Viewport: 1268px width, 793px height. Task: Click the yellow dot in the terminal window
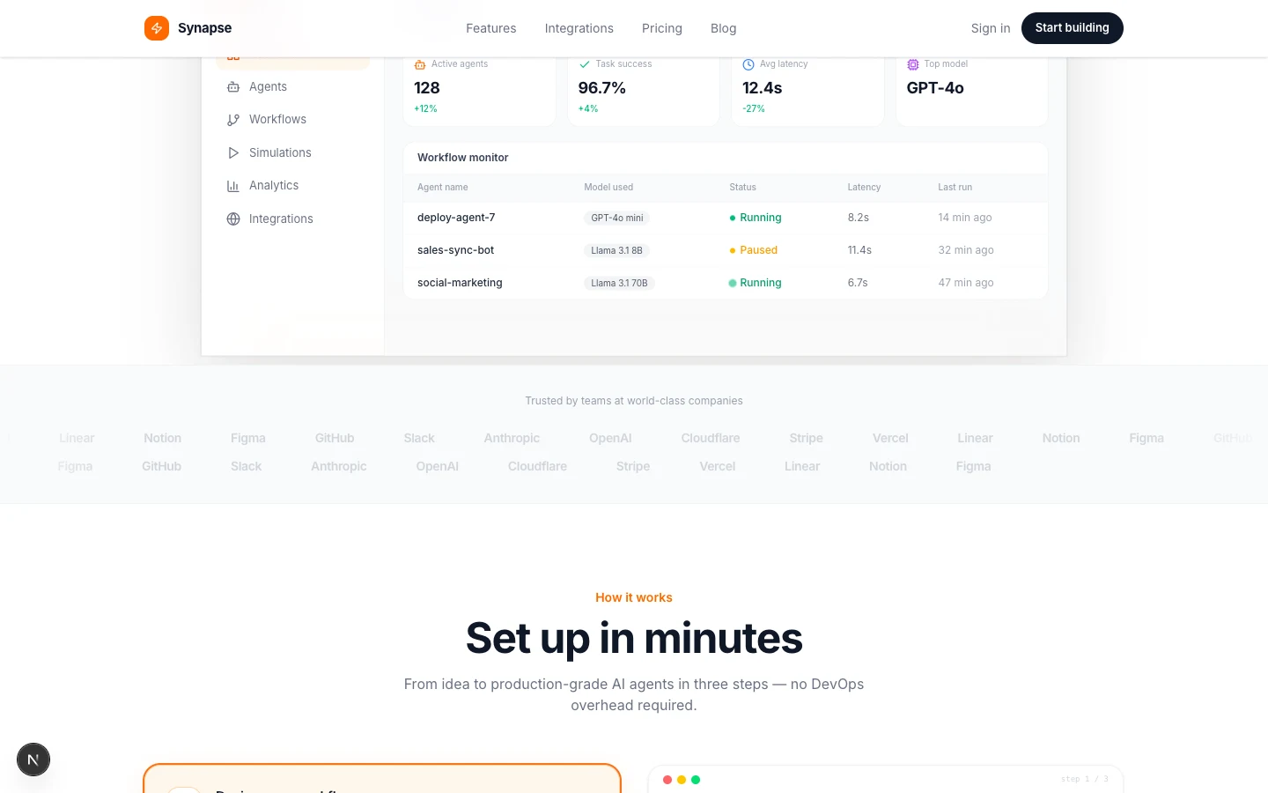point(682,780)
